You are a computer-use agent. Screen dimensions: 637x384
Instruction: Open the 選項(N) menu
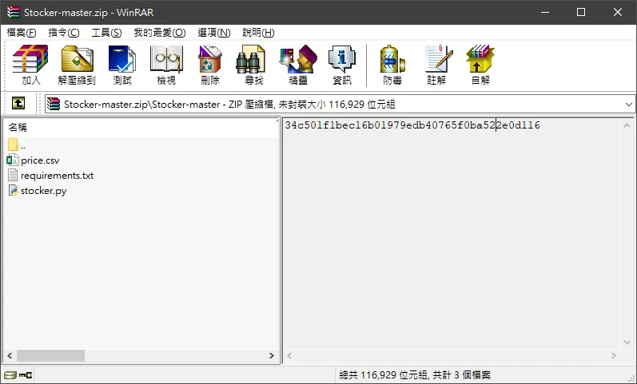pos(214,33)
